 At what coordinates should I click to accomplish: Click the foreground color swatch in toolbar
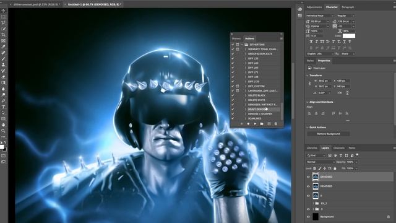point(2,147)
